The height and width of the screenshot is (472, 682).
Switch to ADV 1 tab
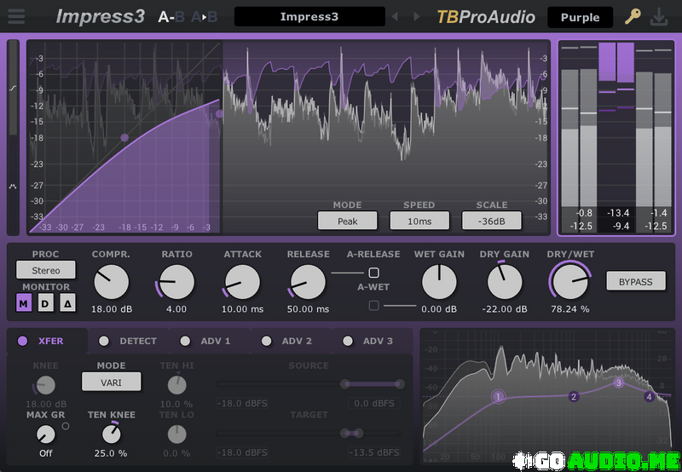point(210,341)
